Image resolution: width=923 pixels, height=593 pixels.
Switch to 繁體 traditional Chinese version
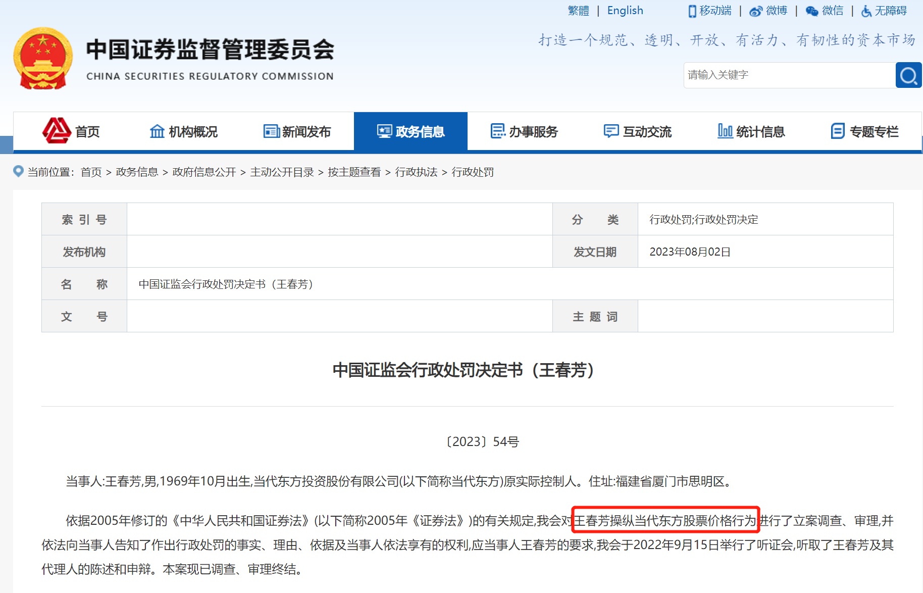tap(578, 11)
